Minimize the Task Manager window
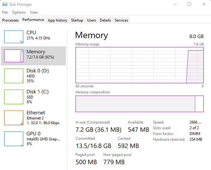Viewport: 211px width, 170px height. coord(175,4)
